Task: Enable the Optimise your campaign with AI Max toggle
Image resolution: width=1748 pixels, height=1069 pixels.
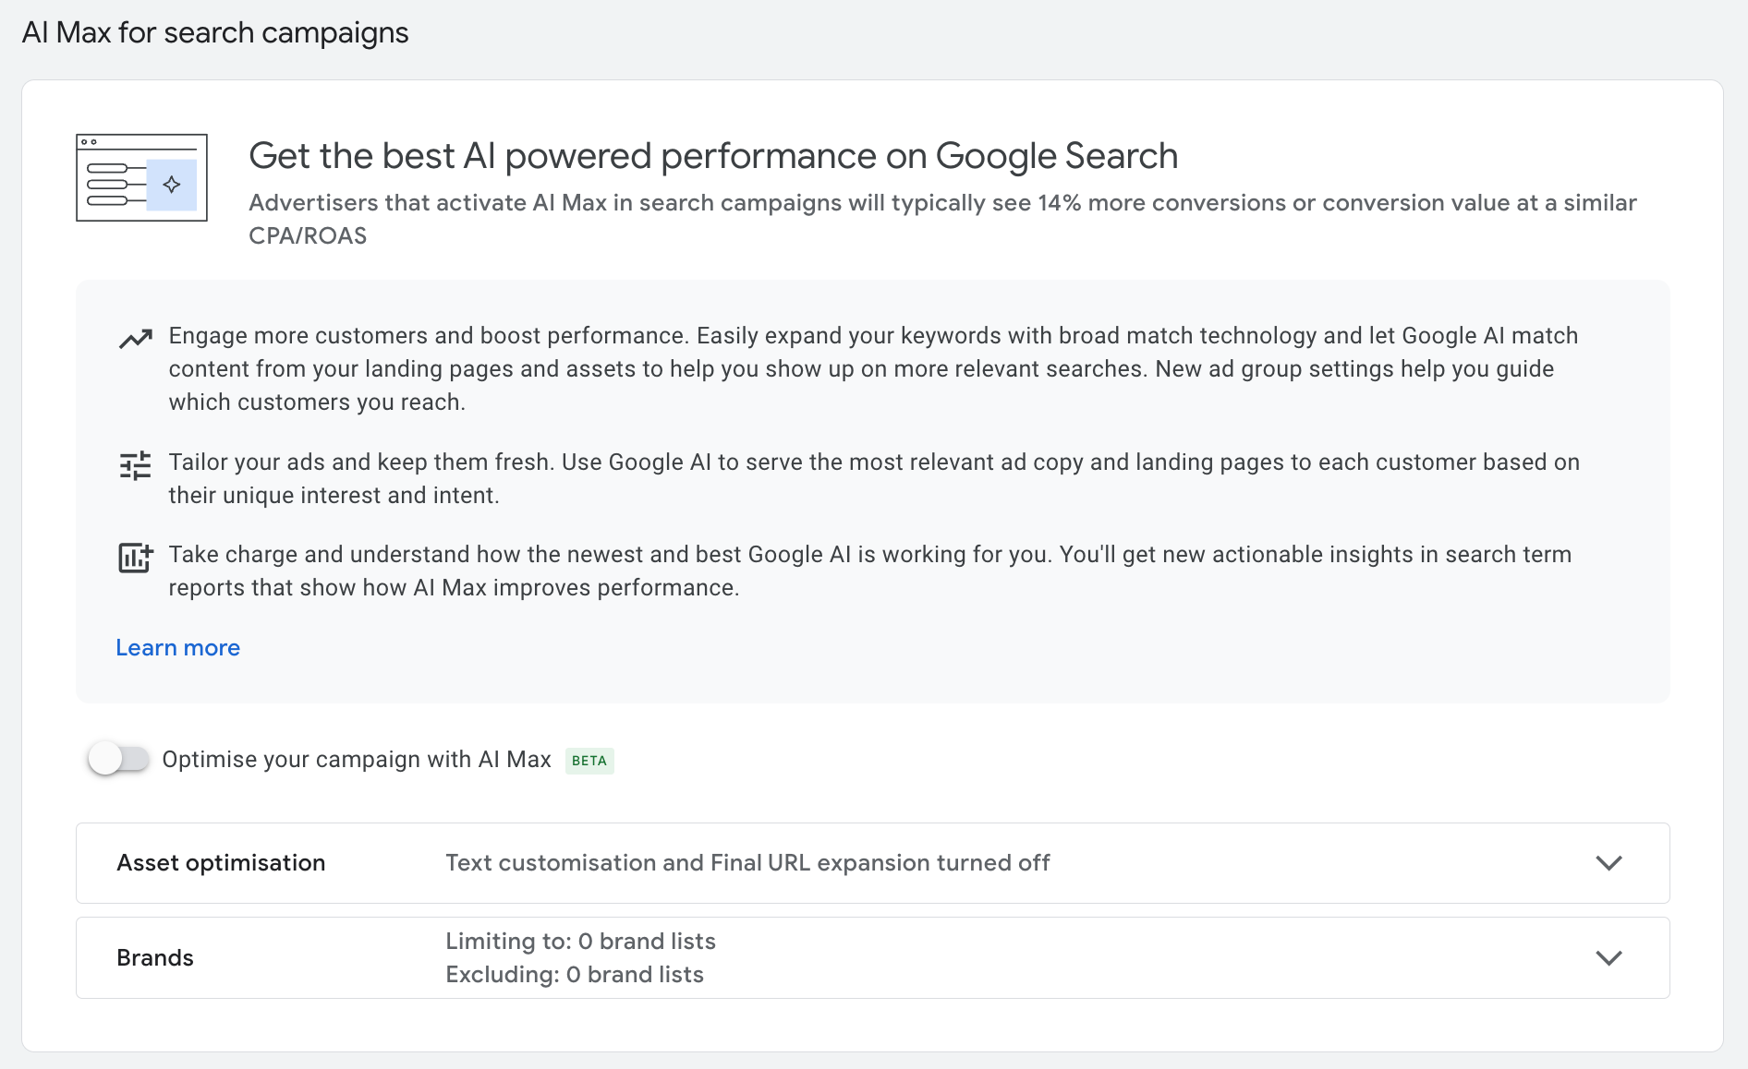Action: pyautogui.click(x=118, y=759)
